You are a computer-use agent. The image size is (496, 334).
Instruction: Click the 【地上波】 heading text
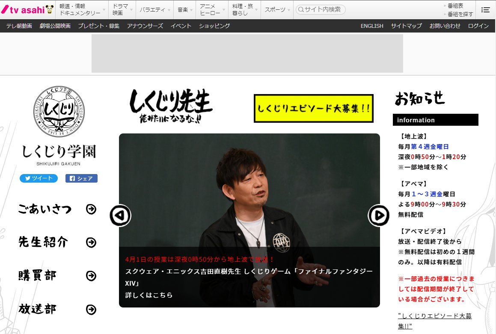pyautogui.click(x=414, y=136)
